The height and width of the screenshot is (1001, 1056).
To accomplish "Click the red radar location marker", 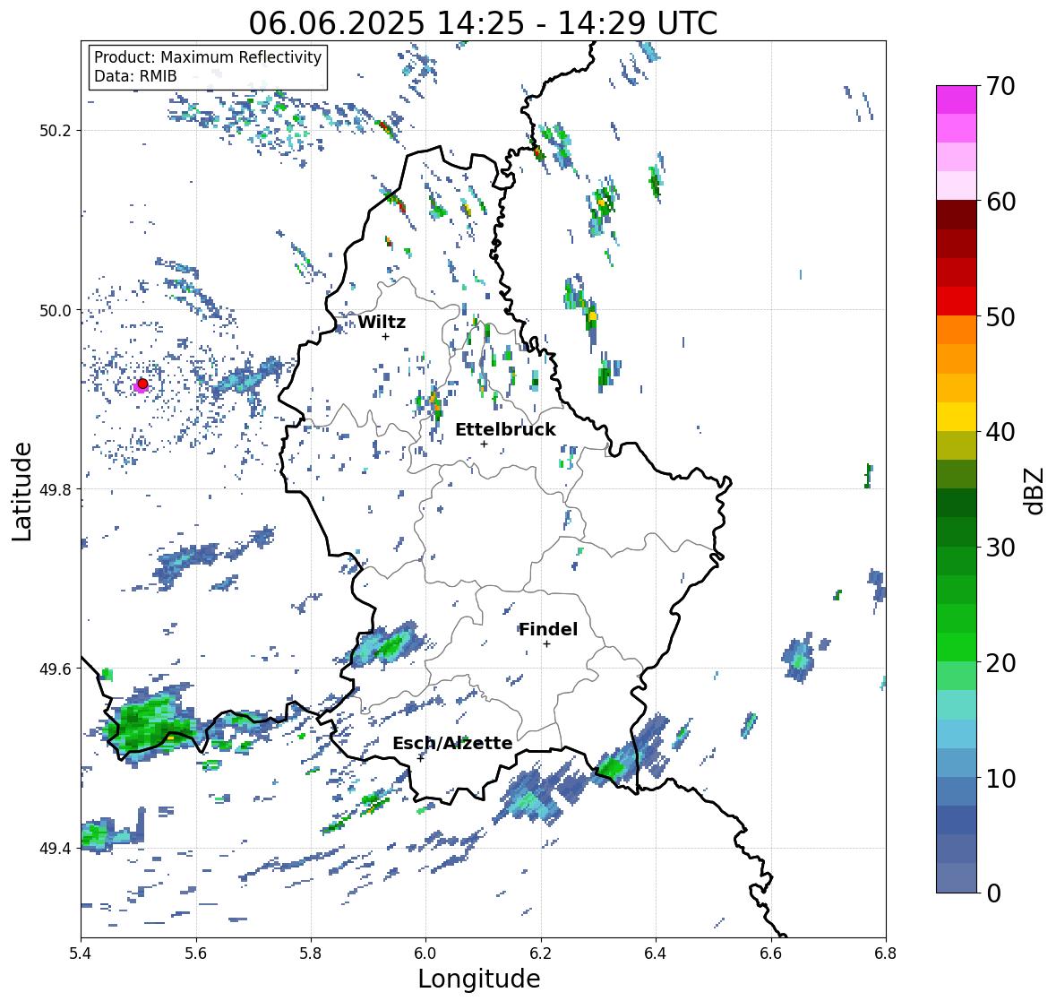I will tap(142, 384).
